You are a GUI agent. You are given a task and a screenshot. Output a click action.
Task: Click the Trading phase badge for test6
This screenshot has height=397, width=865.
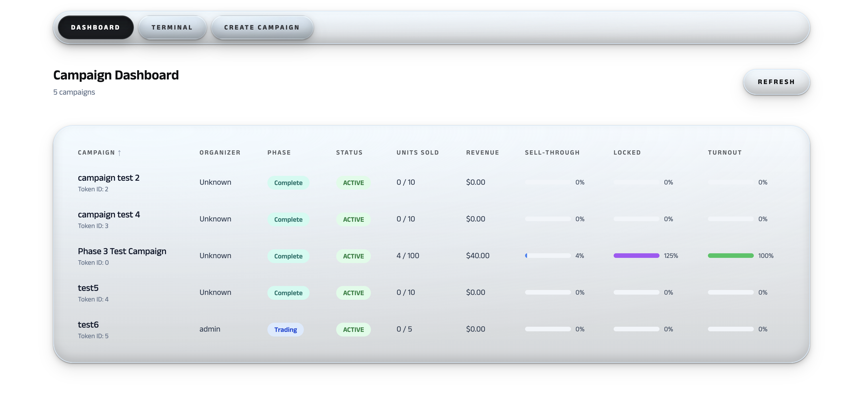(x=285, y=329)
